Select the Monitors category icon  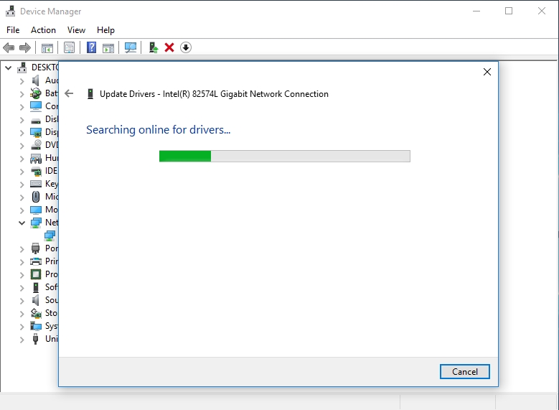coord(36,210)
